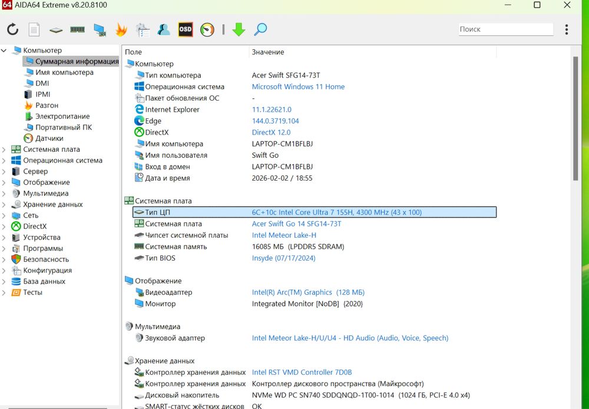Click the clock icon beside Дата и время
The width and height of the screenshot is (589, 409).
click(139, 178)
